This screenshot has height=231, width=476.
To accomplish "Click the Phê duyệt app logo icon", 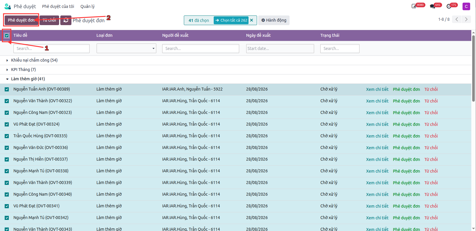I will click(x=8, y=6).
